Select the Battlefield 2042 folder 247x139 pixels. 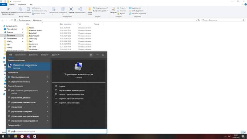click(34, 36)
